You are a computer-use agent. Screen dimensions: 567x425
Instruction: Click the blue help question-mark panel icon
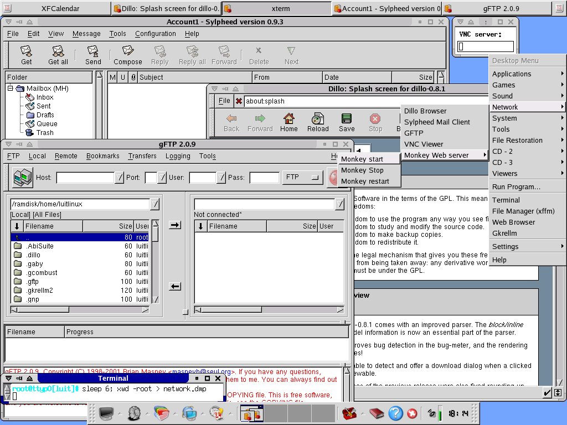coord(395,413)
